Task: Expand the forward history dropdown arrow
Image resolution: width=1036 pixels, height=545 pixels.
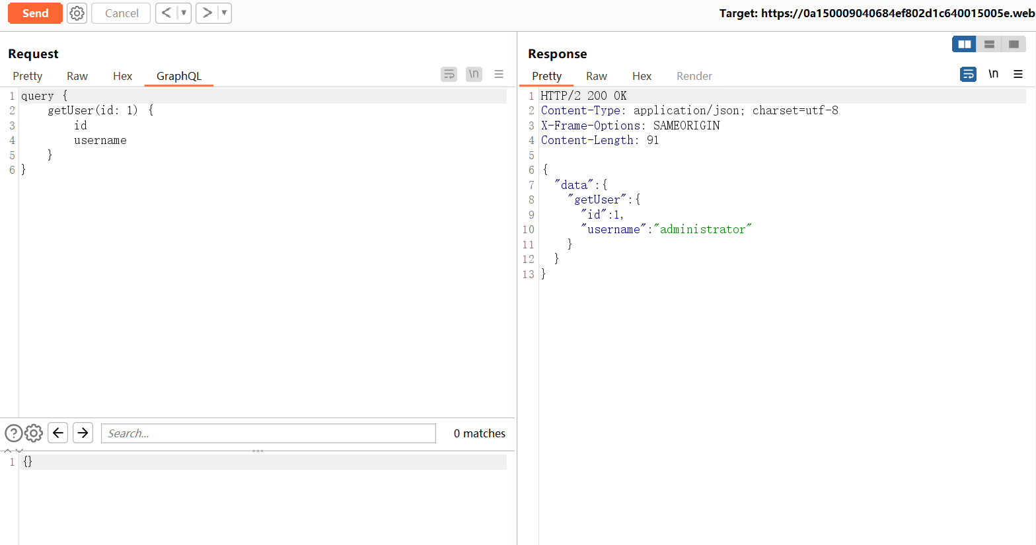Action: (224, 13)
